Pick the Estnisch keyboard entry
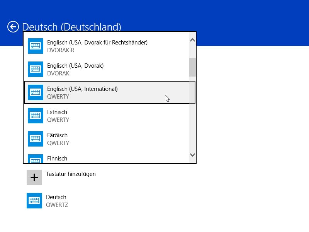The height and width of the screenshot is (232, 309). 107,115
